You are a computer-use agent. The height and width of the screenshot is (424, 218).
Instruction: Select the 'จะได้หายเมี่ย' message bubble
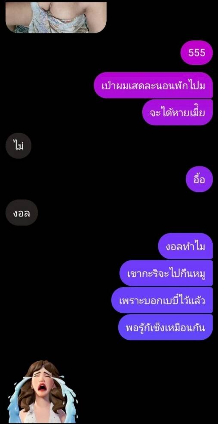tap(178, 112)
